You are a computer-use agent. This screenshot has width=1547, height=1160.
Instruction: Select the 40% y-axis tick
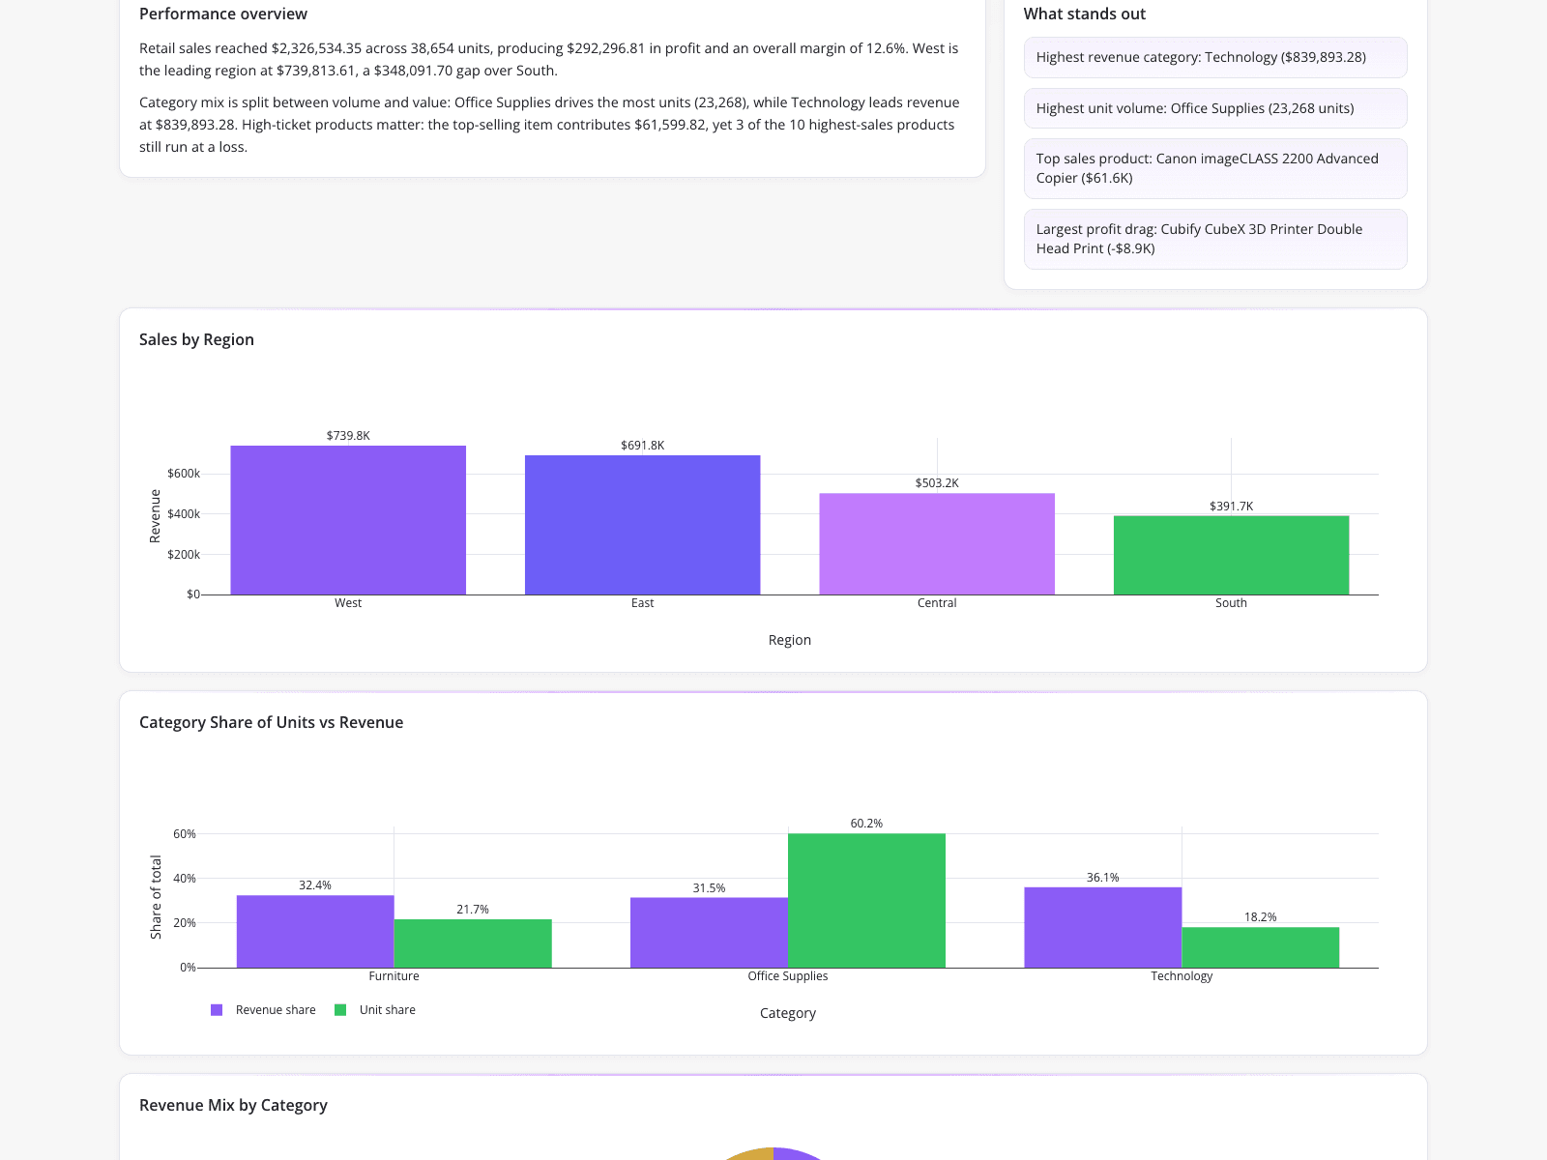pyautogui.click(x=185, y=879)
